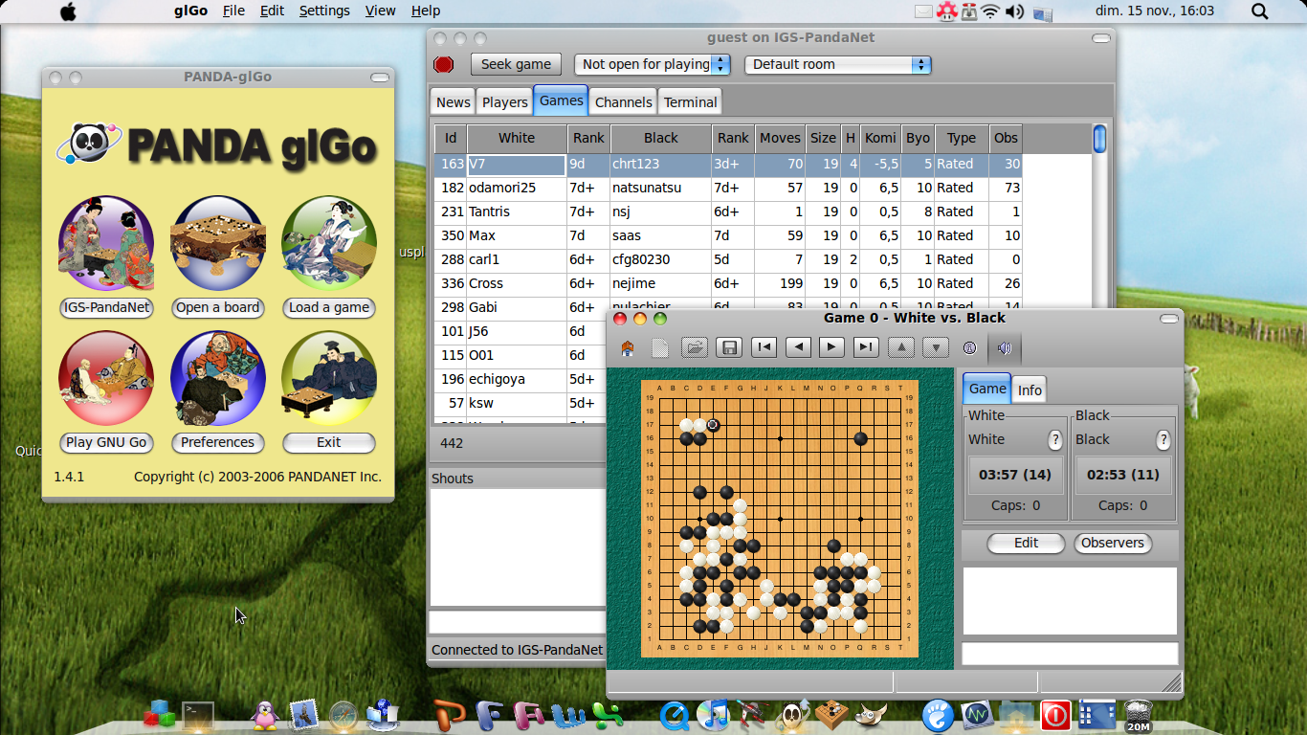Open IGS-PandaNet geisha players icon

coord(106,243)
